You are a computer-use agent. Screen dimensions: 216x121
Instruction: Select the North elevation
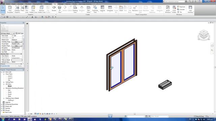[x=10, y=92]
